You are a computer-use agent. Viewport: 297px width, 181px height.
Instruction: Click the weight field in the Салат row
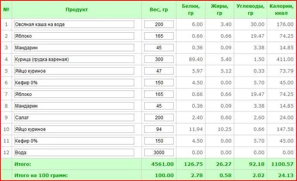[159, 118]
